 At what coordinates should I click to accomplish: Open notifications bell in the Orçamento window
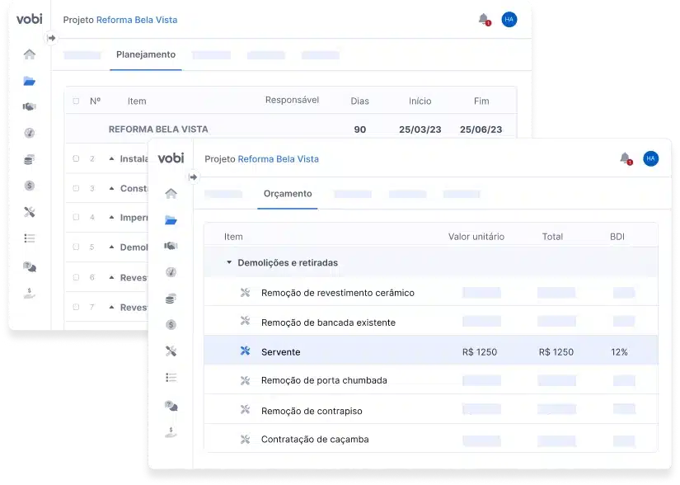pyautogui.click(x=625, y=158)
